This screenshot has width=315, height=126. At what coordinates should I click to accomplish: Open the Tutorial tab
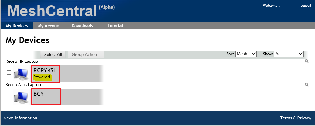[x=115, y=26]
